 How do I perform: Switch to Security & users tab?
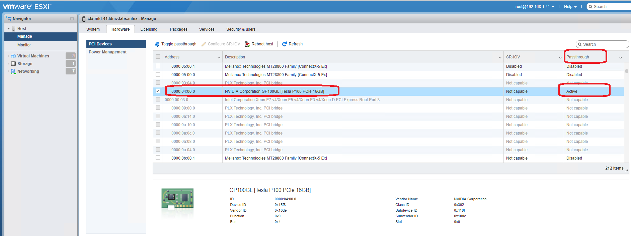241,29
